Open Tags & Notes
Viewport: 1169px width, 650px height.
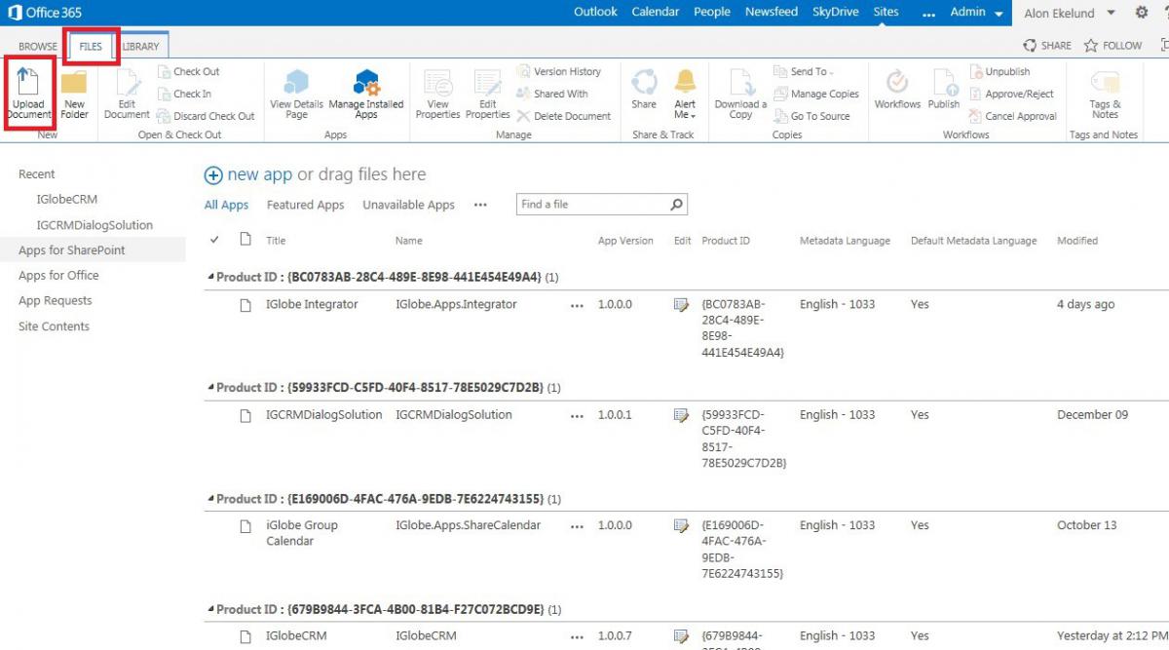(x=1105, y=94)
